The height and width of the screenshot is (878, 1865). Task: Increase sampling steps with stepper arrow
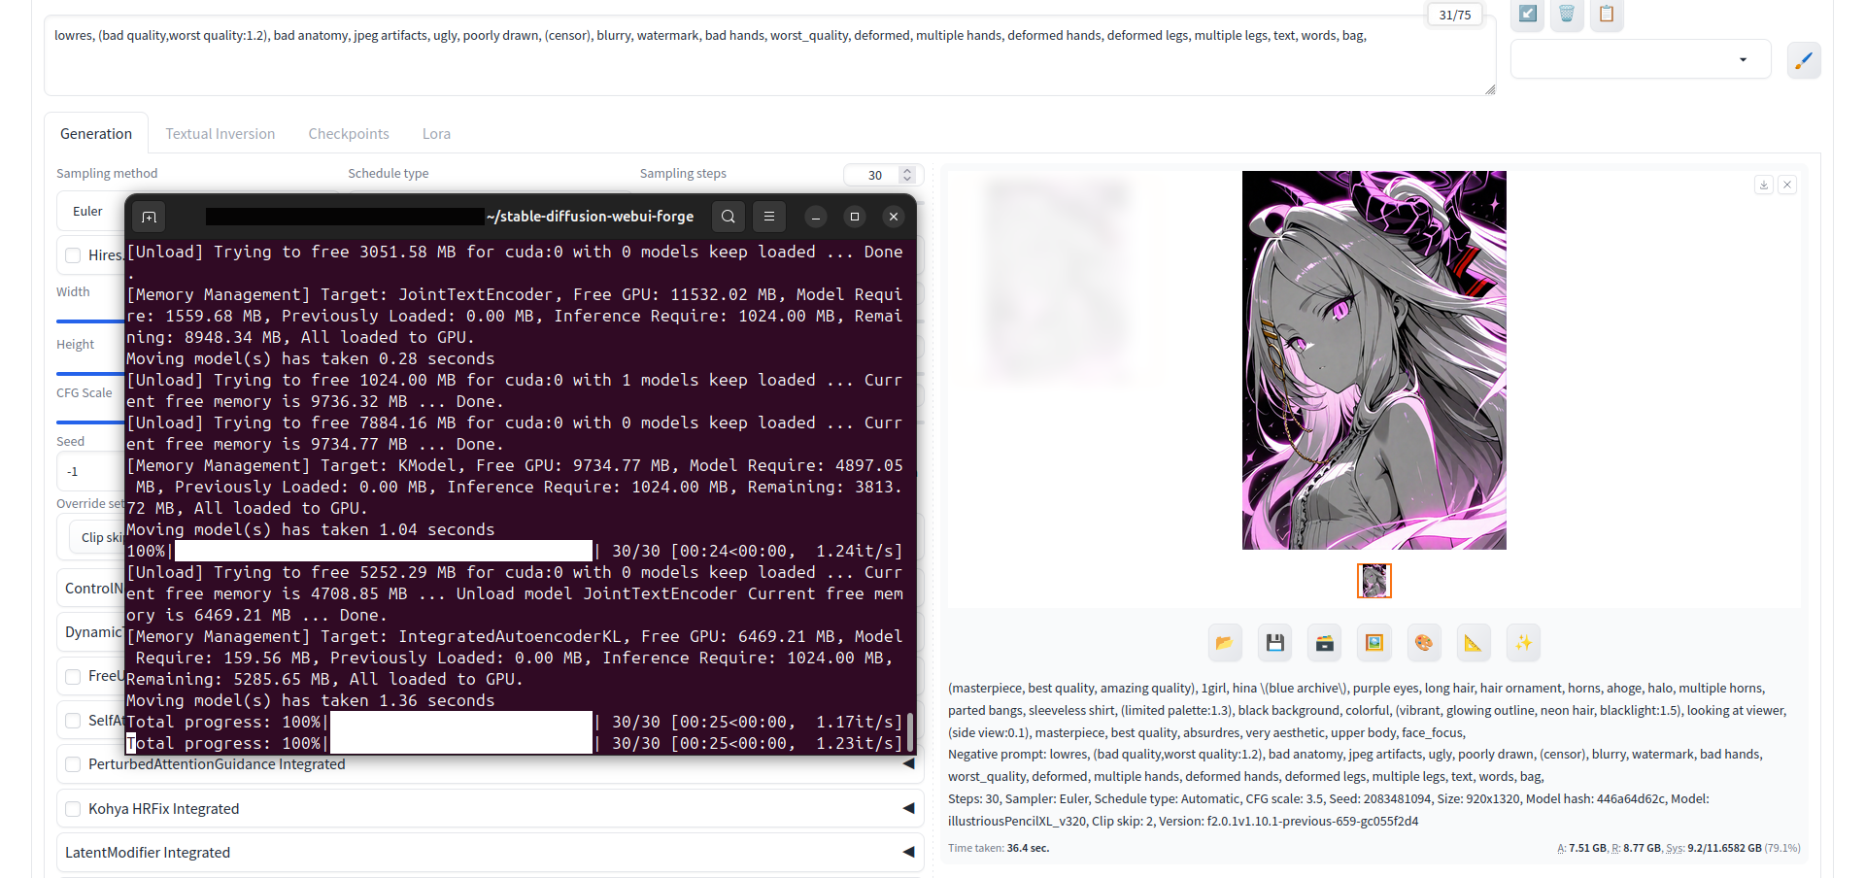coord(907,170)
